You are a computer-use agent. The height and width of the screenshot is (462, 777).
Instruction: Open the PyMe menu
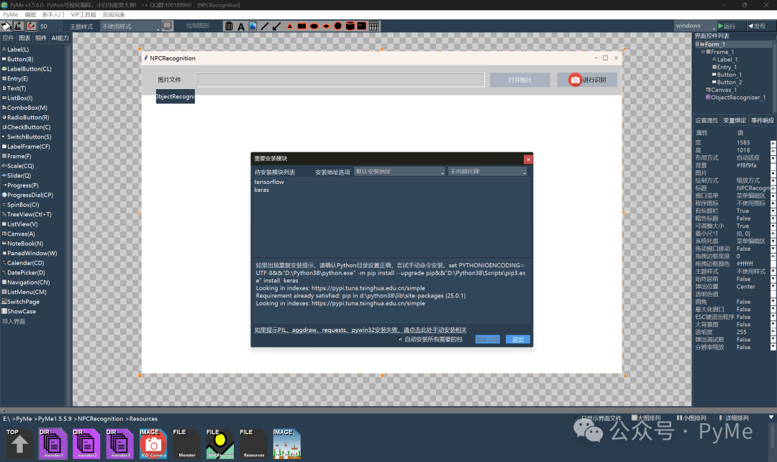coord(10,15)
